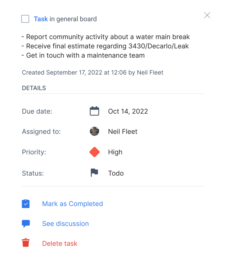Screen dimensions: 232x265
Task: Click the blue speech bubble discussion icon
Action: pyautogui.click(x=26, y=223)
